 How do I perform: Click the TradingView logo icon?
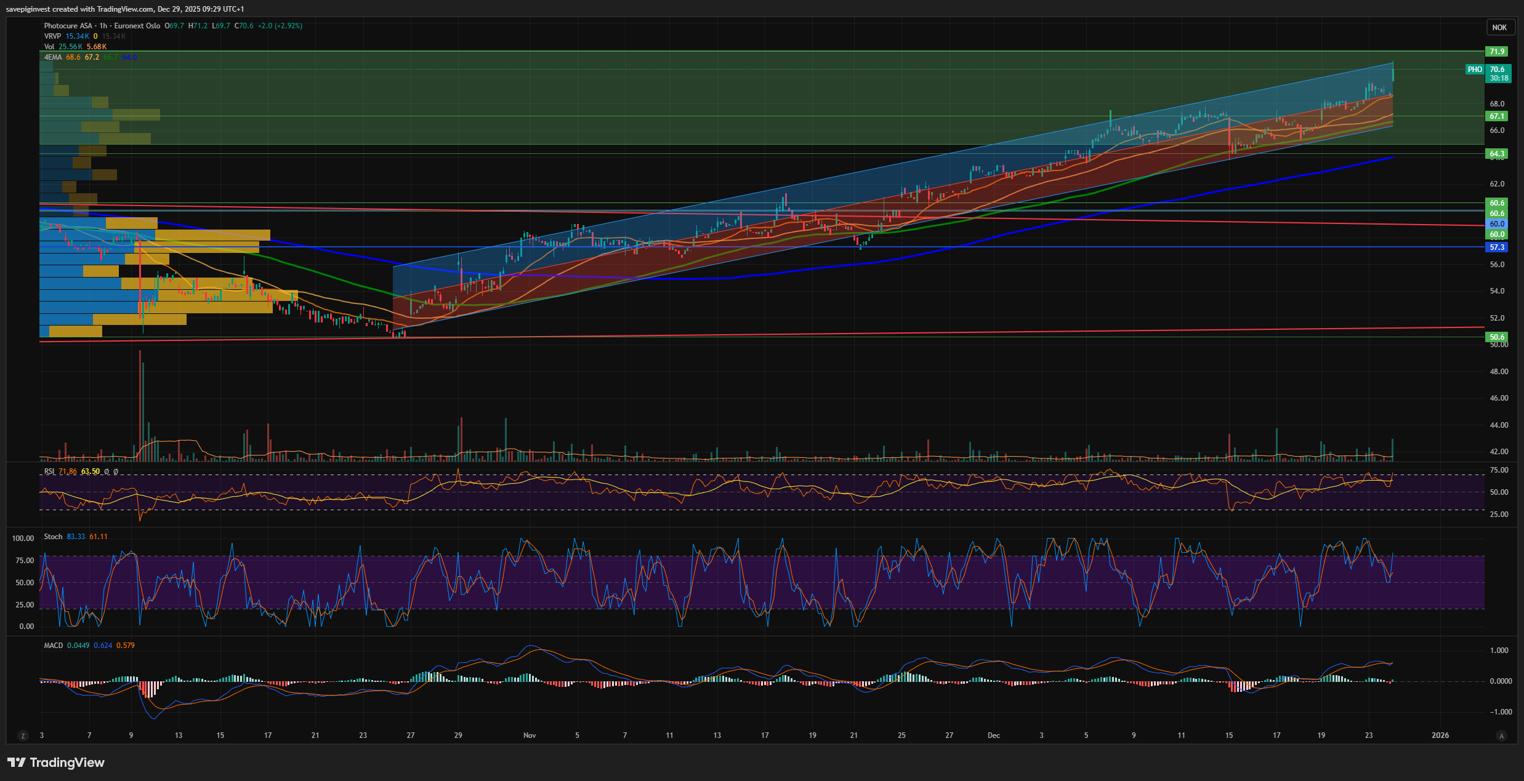coord(17,763)
